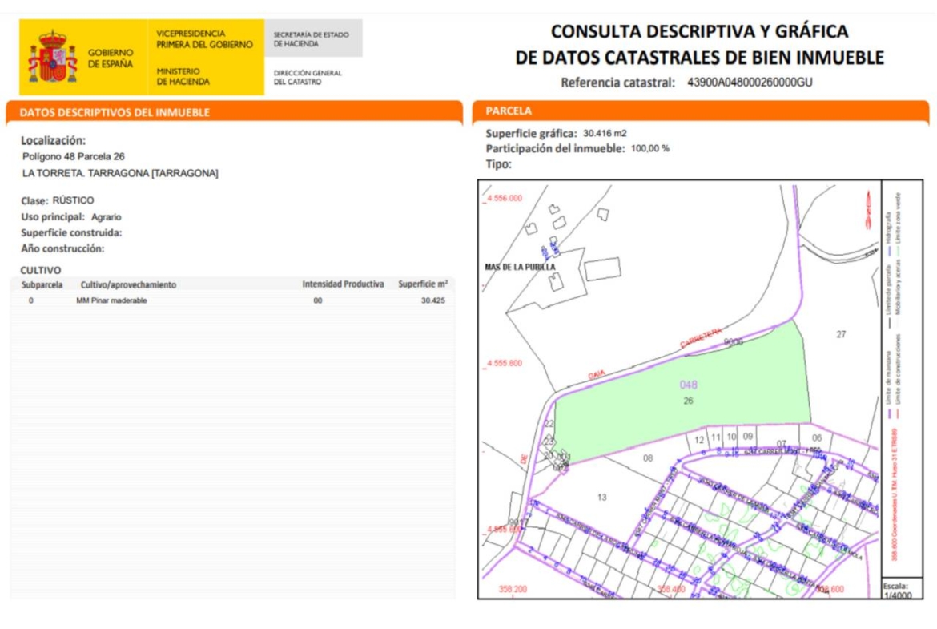Click the 'MAS DE LA PUBILLA' map label
Viewport: 937px width, 629px height.
pyautogui.click(x=520, y=267)
